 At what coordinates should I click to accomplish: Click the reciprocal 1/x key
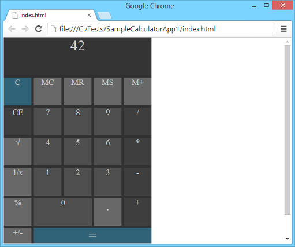tap(18, 182)
